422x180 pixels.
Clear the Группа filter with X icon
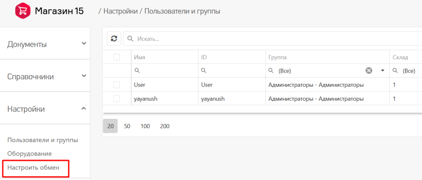[369, 71]
